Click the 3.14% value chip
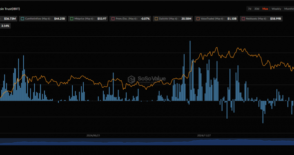This screenshot has height=155, width=294. [5, 26]
